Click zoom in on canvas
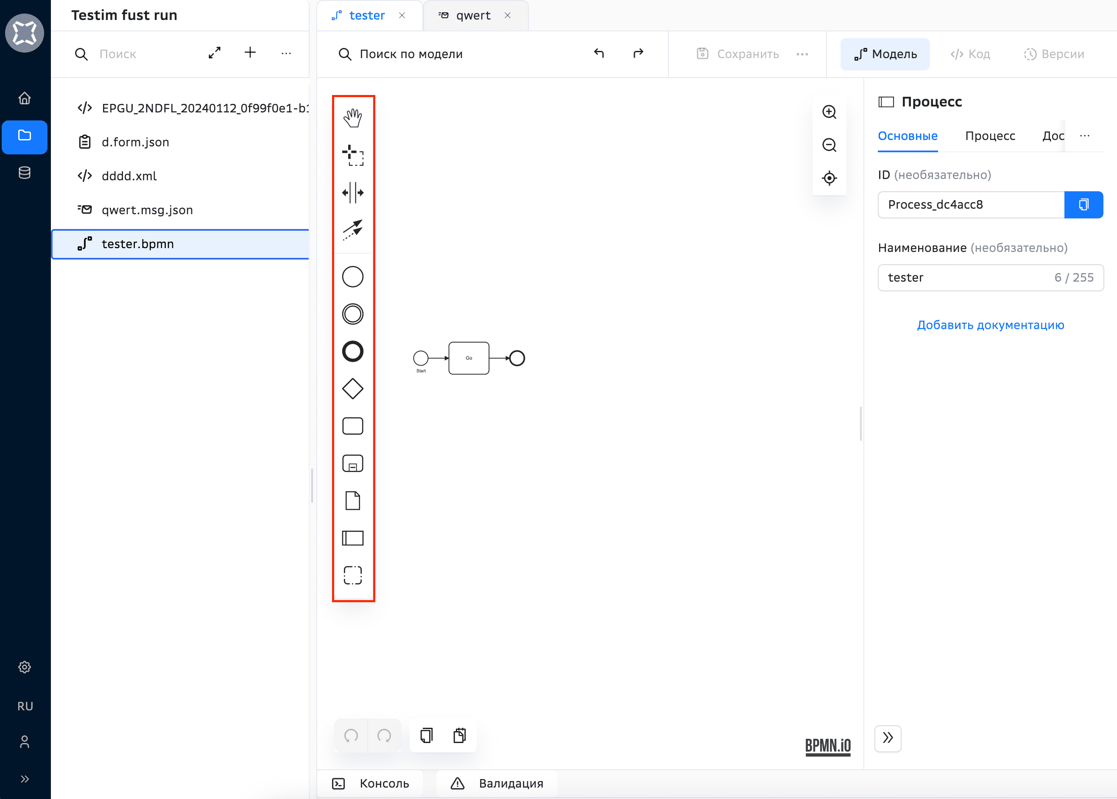 (x=829, y=112)
